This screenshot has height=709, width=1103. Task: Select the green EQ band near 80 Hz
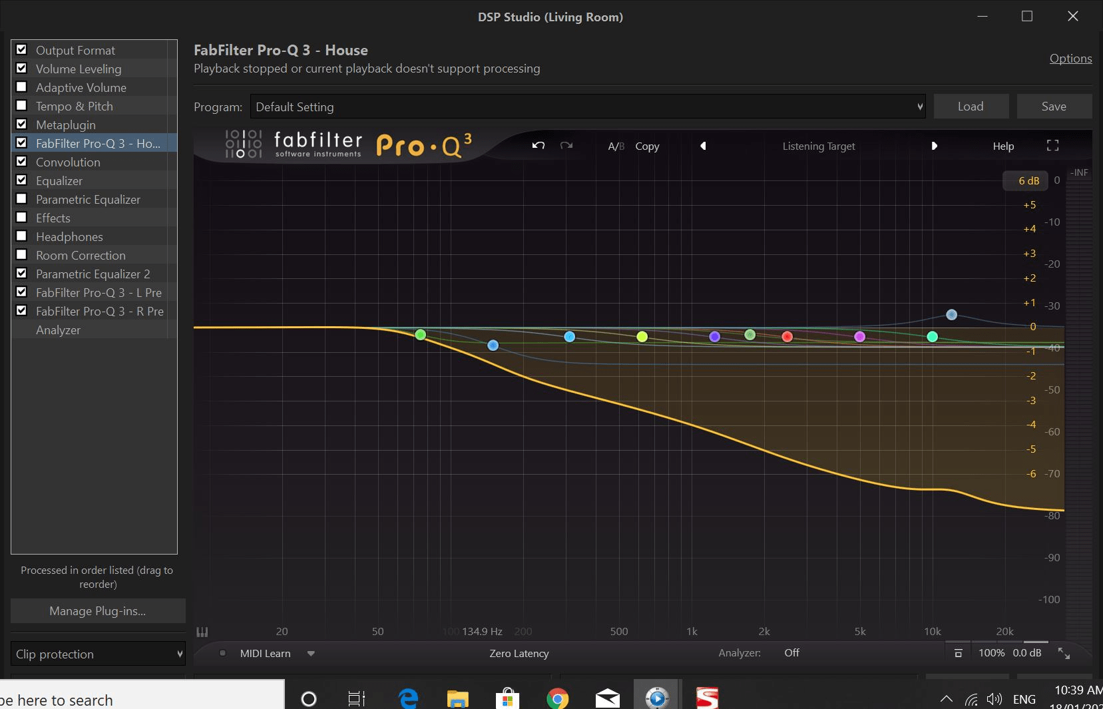coord(420,334)
